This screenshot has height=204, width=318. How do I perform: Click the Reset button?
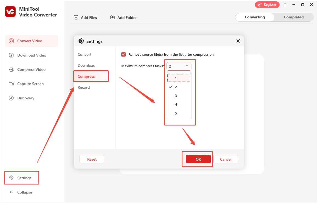point(92,159)
